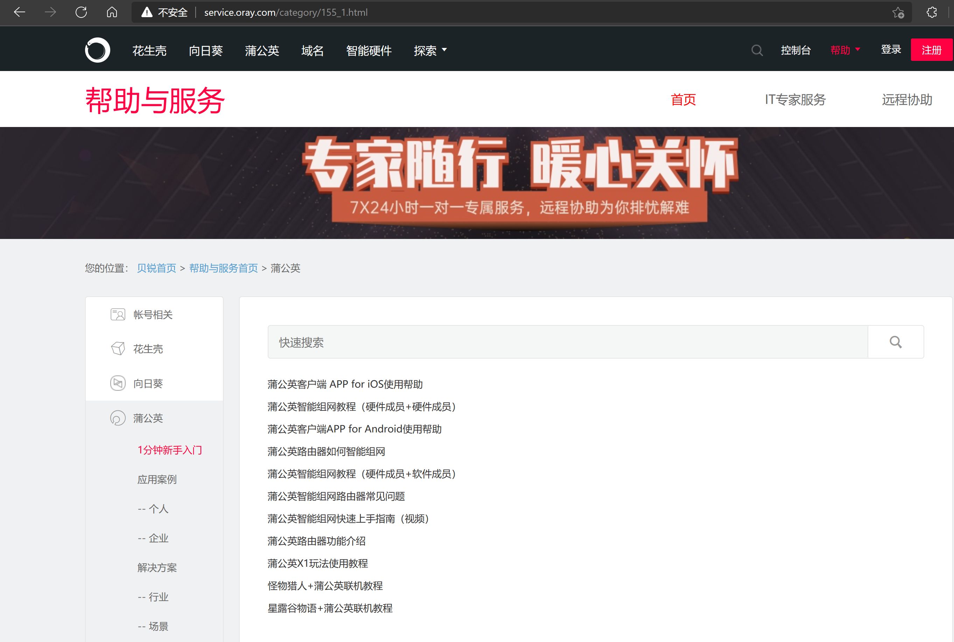Open 蒲公英路由器功能介绍 article
The width and height of the screenshot is (954, 642).
(316, 541)
